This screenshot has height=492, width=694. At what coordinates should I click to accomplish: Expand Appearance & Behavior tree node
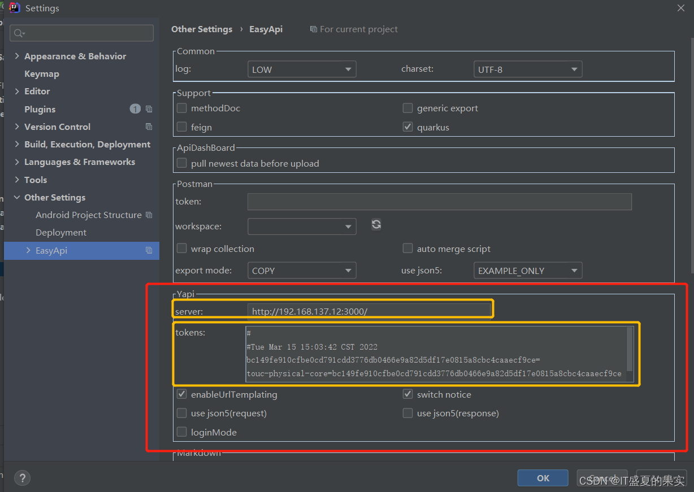coord(17,56)
